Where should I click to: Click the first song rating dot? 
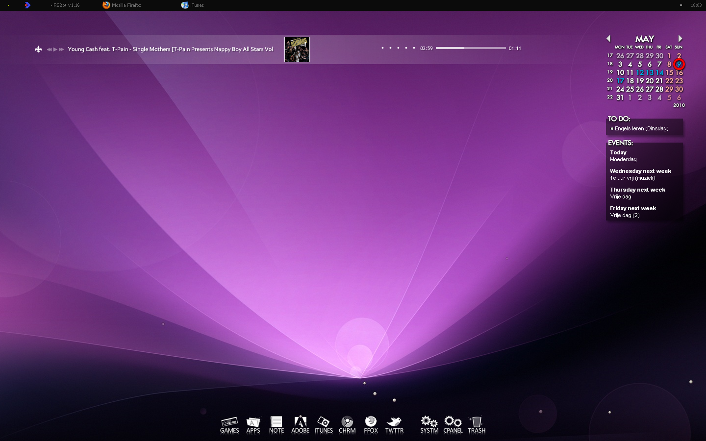coord(382,48)
